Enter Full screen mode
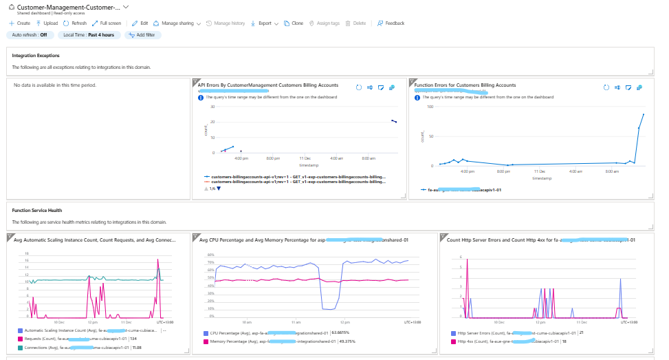Screen dimensions: 669x360 pos(106,23)
